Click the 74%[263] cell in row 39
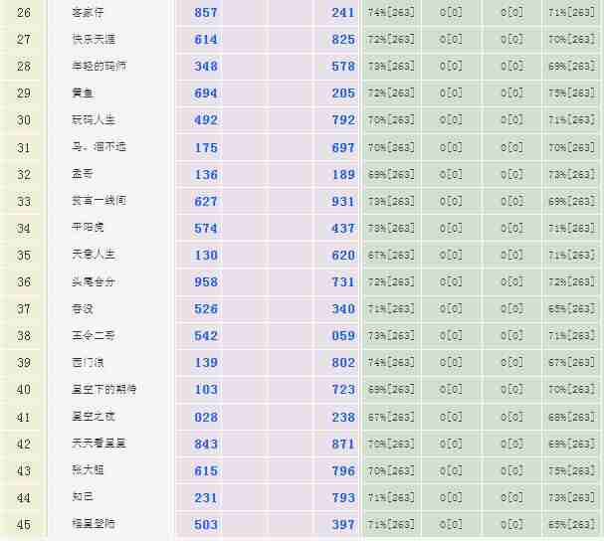The width and height of the screenshot is (604, 541). pos(391,363)
